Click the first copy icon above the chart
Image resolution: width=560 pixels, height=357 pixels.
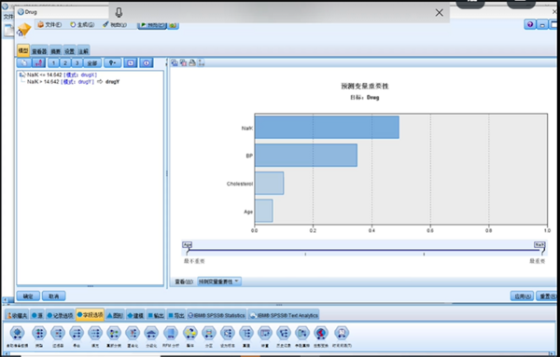coord(175,62)
